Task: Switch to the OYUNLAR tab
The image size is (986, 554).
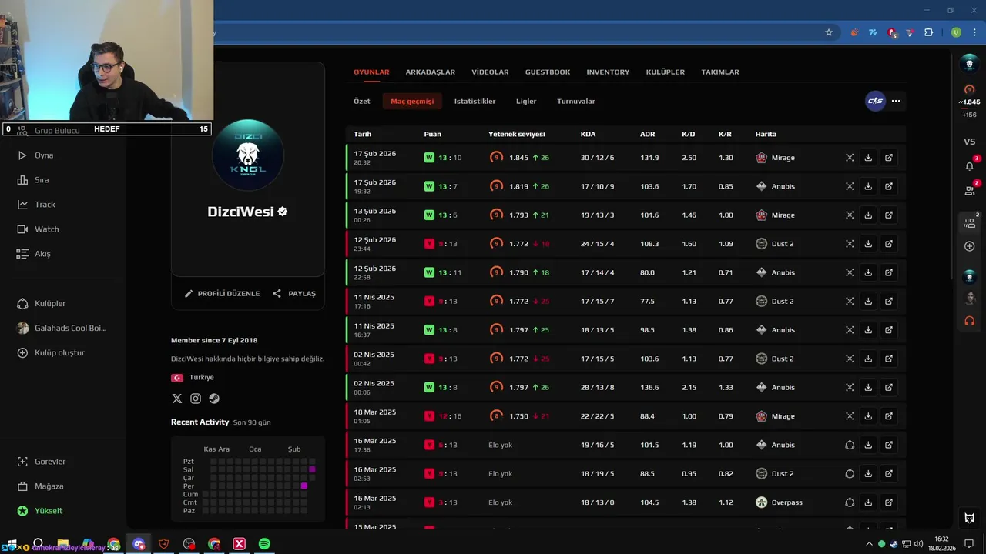Action: click(371, 72)
